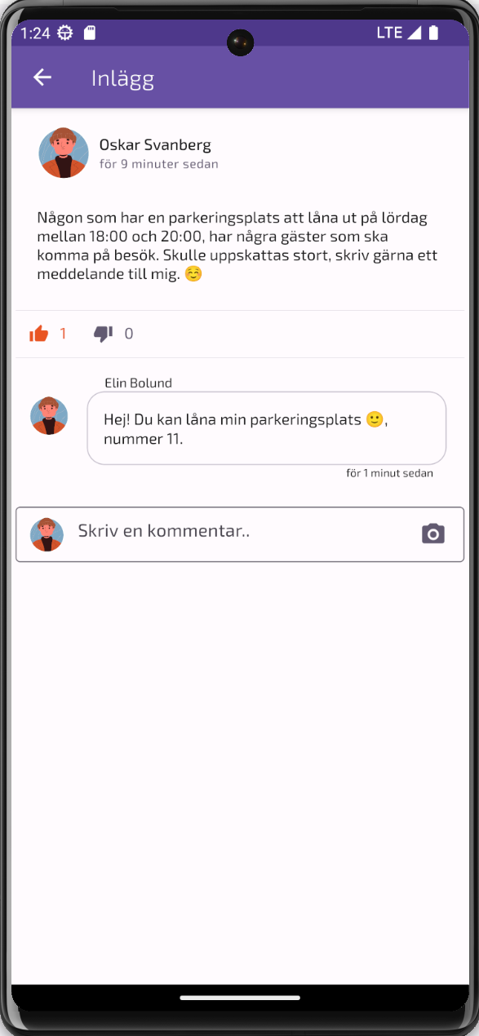Tap the thumbs up like icon

pos(38,334)
